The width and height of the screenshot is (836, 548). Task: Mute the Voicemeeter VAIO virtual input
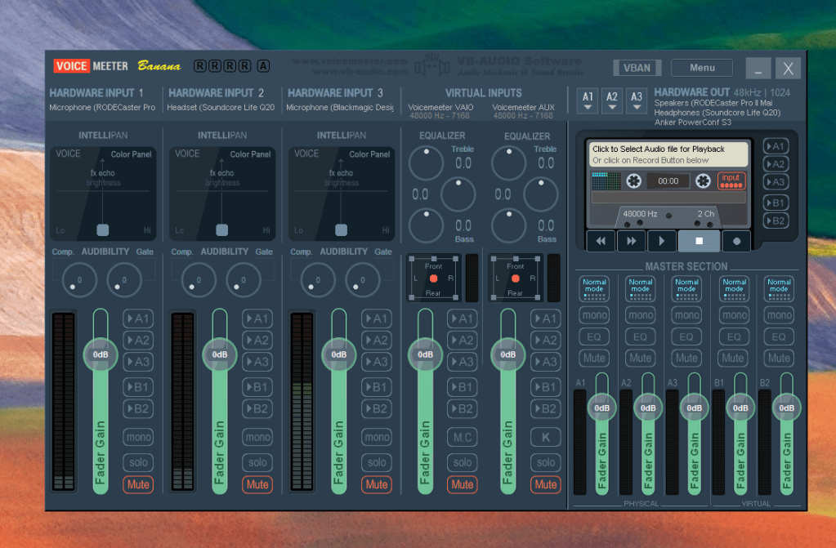point(463,484)
